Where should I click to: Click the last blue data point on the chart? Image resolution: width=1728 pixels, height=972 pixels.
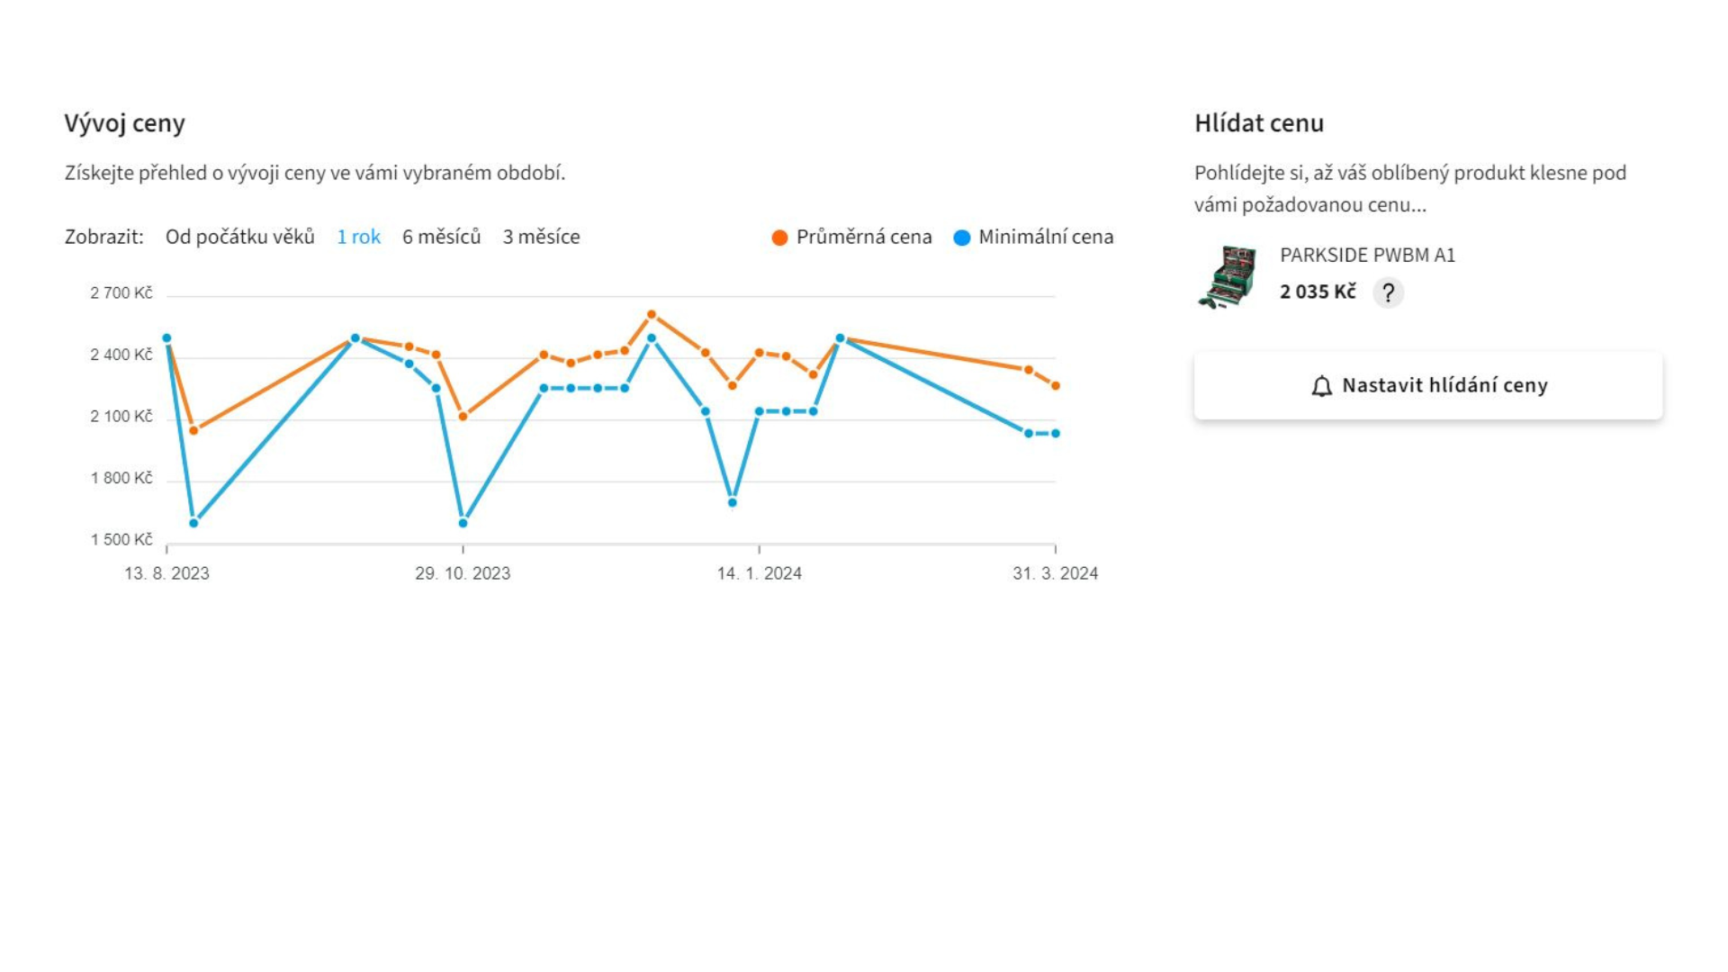1056,434
